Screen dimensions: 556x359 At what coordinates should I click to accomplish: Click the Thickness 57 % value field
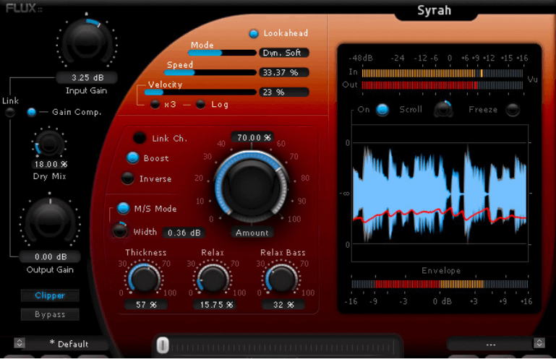(146, 304)
